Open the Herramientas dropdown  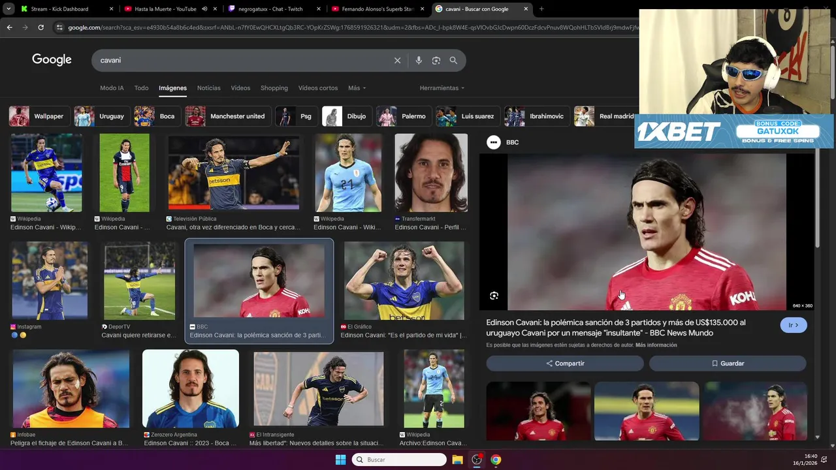pyautogui.click(x=442, y=88)
